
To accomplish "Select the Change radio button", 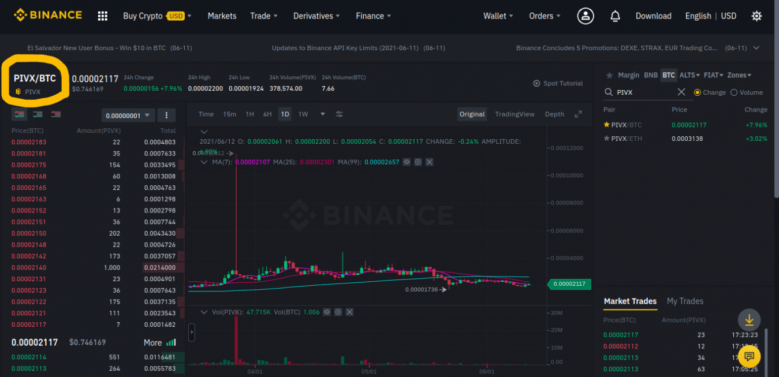I will pos(697,92).
